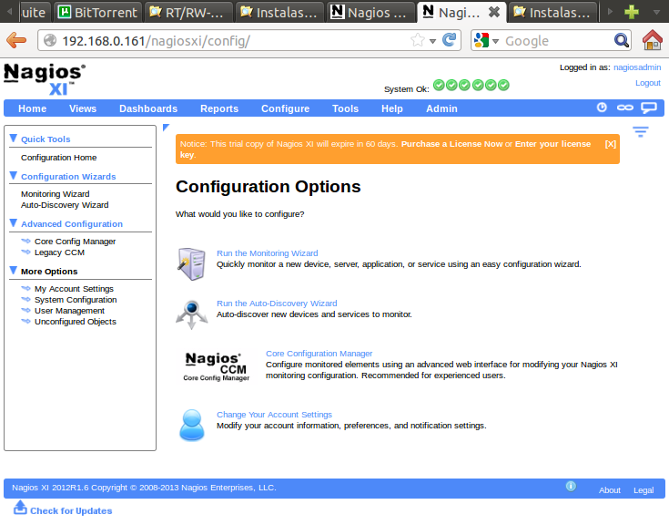Dismiss the trial notice with [X]
669x525 pixels.
[610, 144]
